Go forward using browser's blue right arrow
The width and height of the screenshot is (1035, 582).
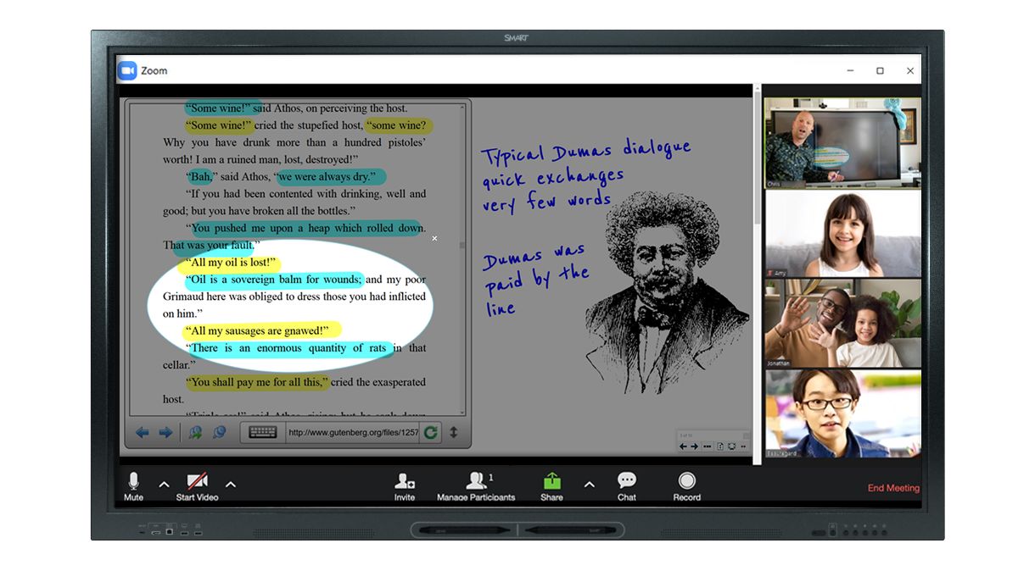pos(165,433)
